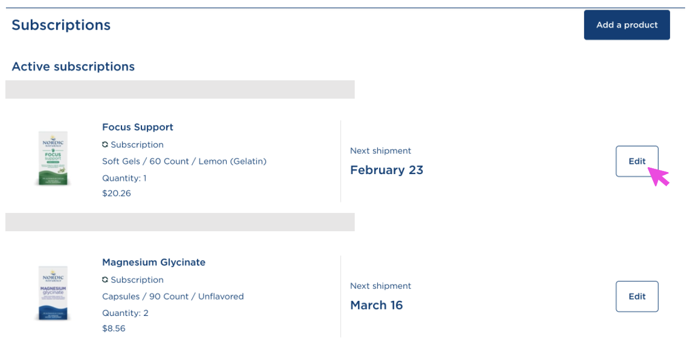
Task: Click Quantity: 1 on Focus Support
Action: (x=124, y=178)
